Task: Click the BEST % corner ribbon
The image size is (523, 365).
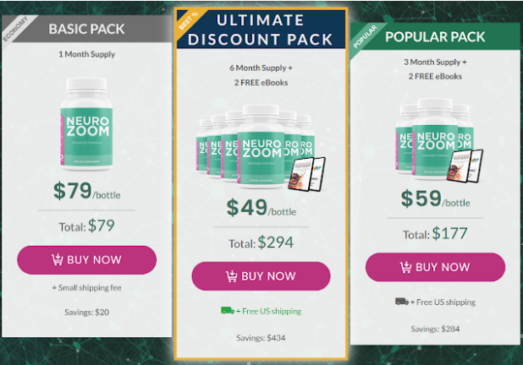Action: point(189,20)
